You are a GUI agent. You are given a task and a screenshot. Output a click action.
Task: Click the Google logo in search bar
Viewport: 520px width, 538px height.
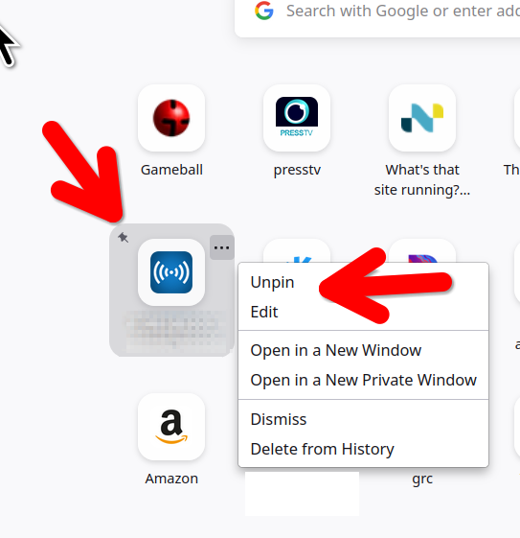pos(264,11)
